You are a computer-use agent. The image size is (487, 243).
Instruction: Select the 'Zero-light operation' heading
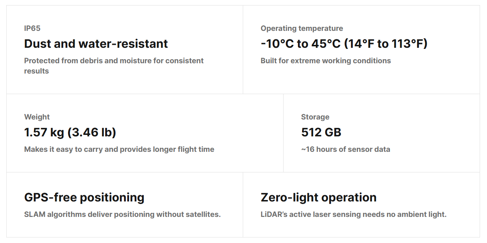319,197
